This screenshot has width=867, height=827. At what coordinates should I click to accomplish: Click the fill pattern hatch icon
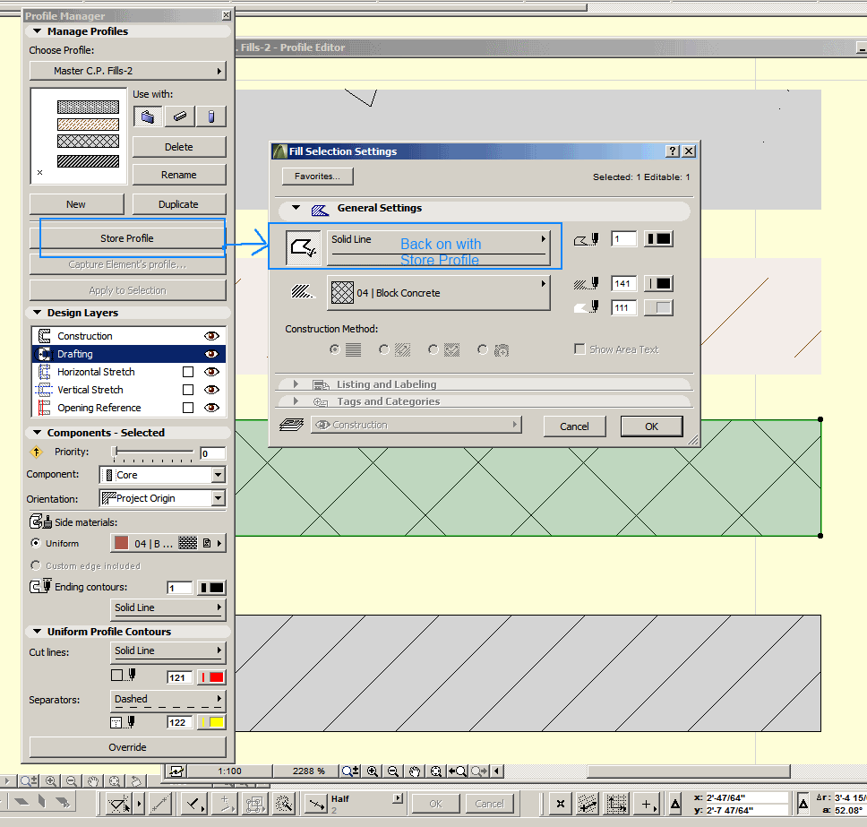pos(302,291)
